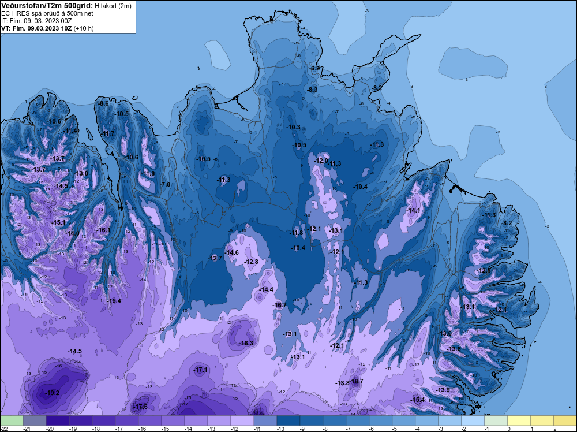Screen dimensions: 577x432
Task: Click the -7.8 temperature value
Action: point(165,184)
